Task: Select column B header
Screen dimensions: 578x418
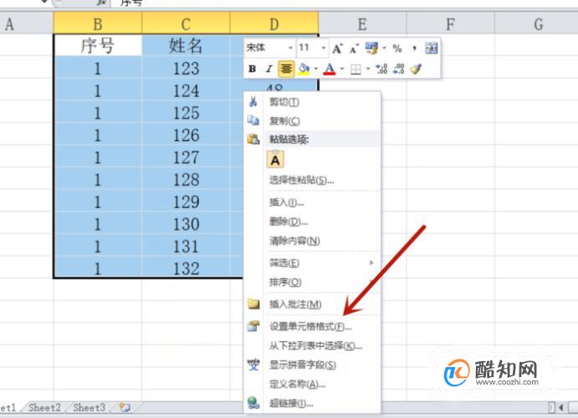Action: click(98, 24)
